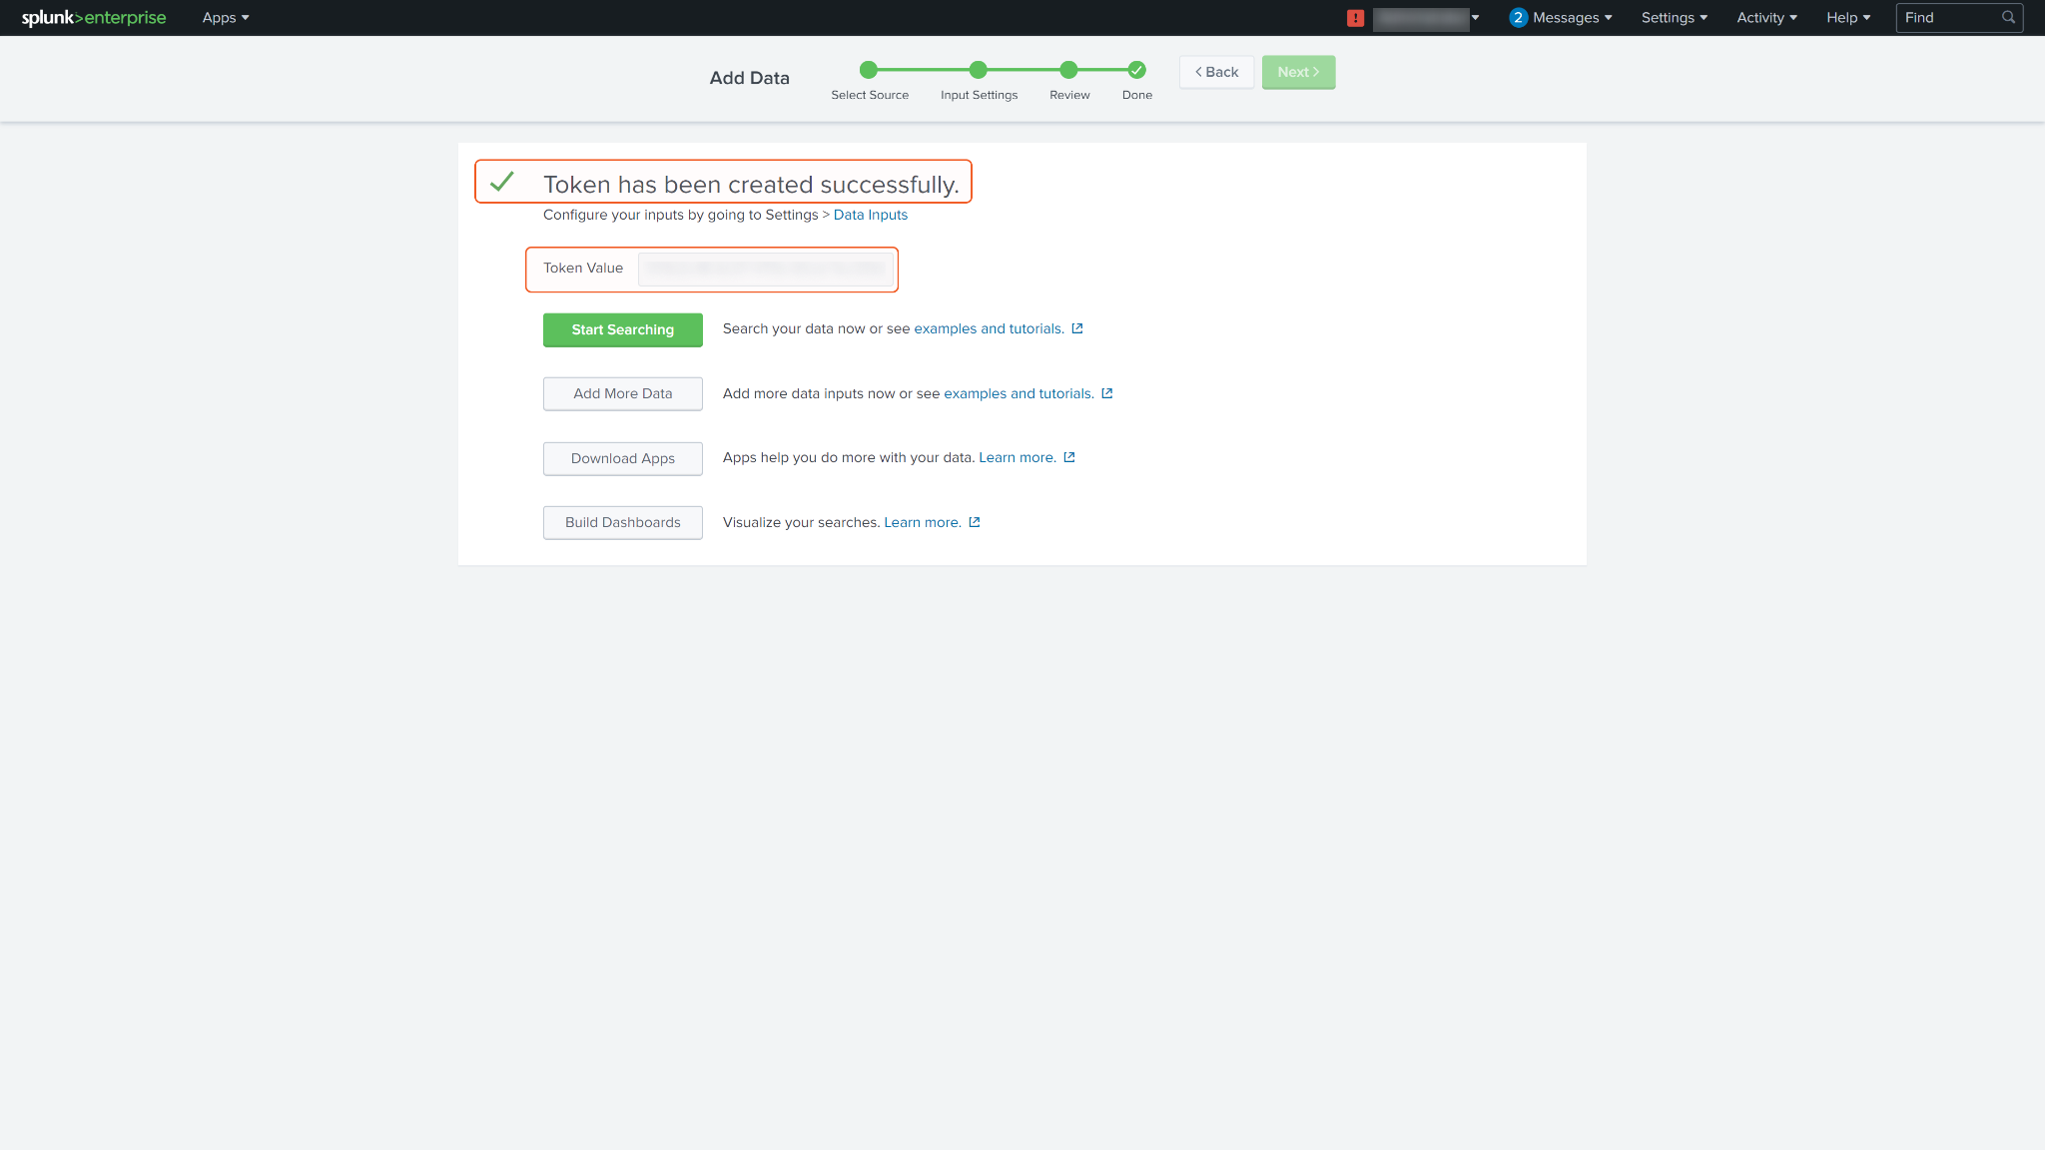Screen dimensions: 2045x1150
Task: Click the Splunk Enterprise logo
Action: [94, 18]
